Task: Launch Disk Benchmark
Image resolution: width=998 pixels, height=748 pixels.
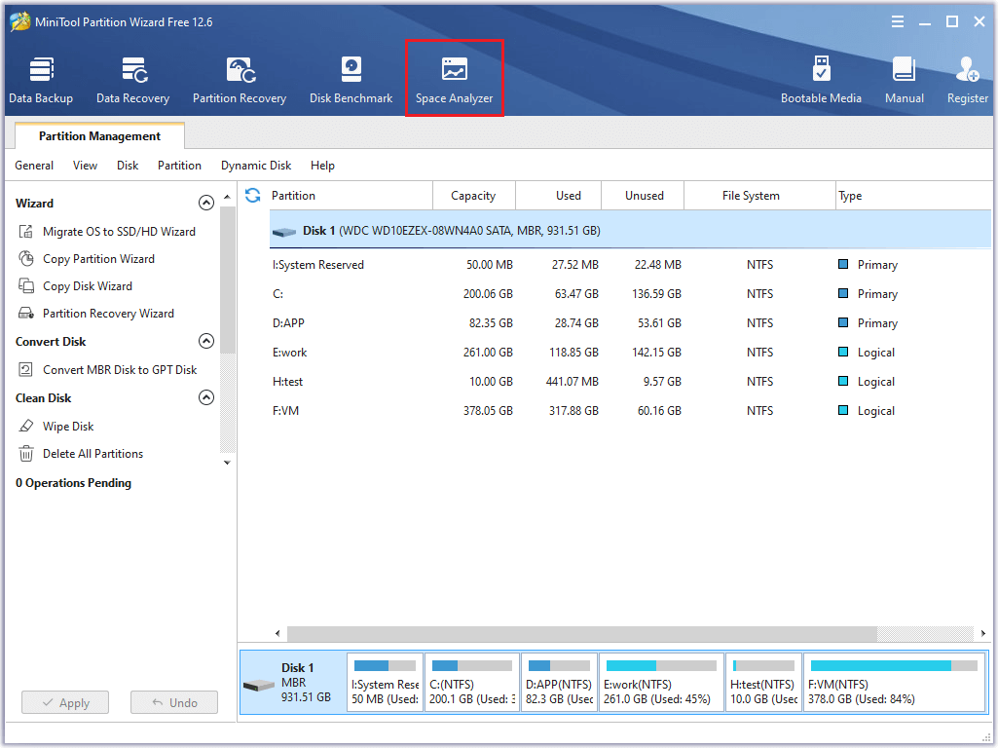Action: [351, 77]
